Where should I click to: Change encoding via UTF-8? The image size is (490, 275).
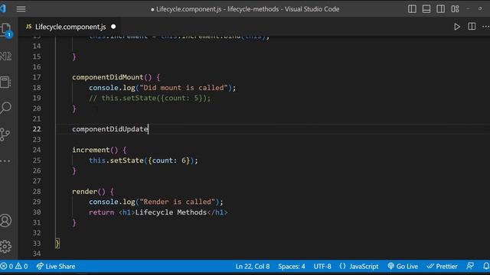click(322, 267)
